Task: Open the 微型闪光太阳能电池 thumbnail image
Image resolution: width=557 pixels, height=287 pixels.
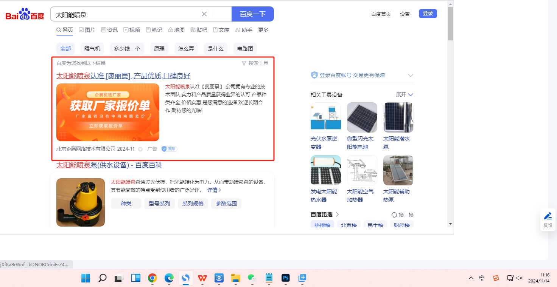Action: point(362,117)
